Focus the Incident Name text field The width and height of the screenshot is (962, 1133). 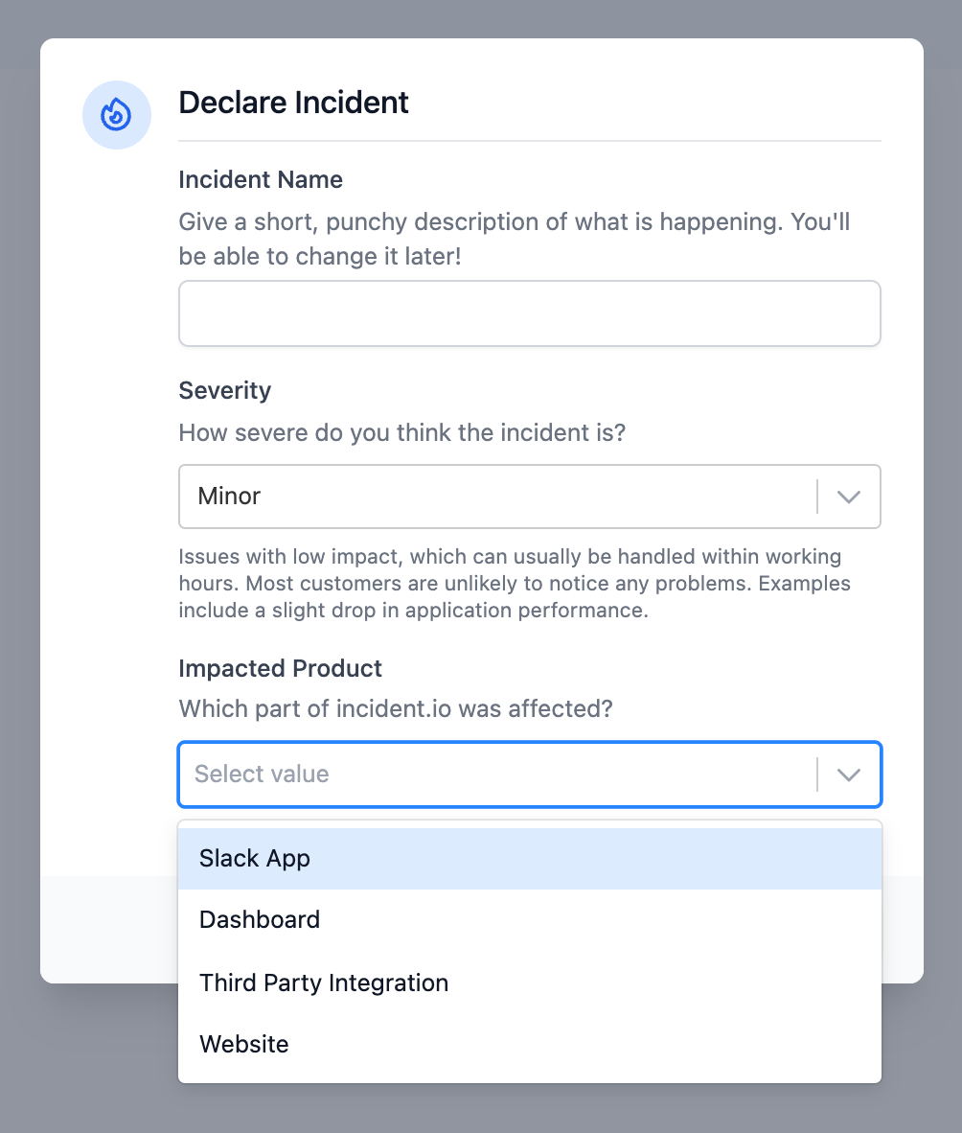coord(530,313)
